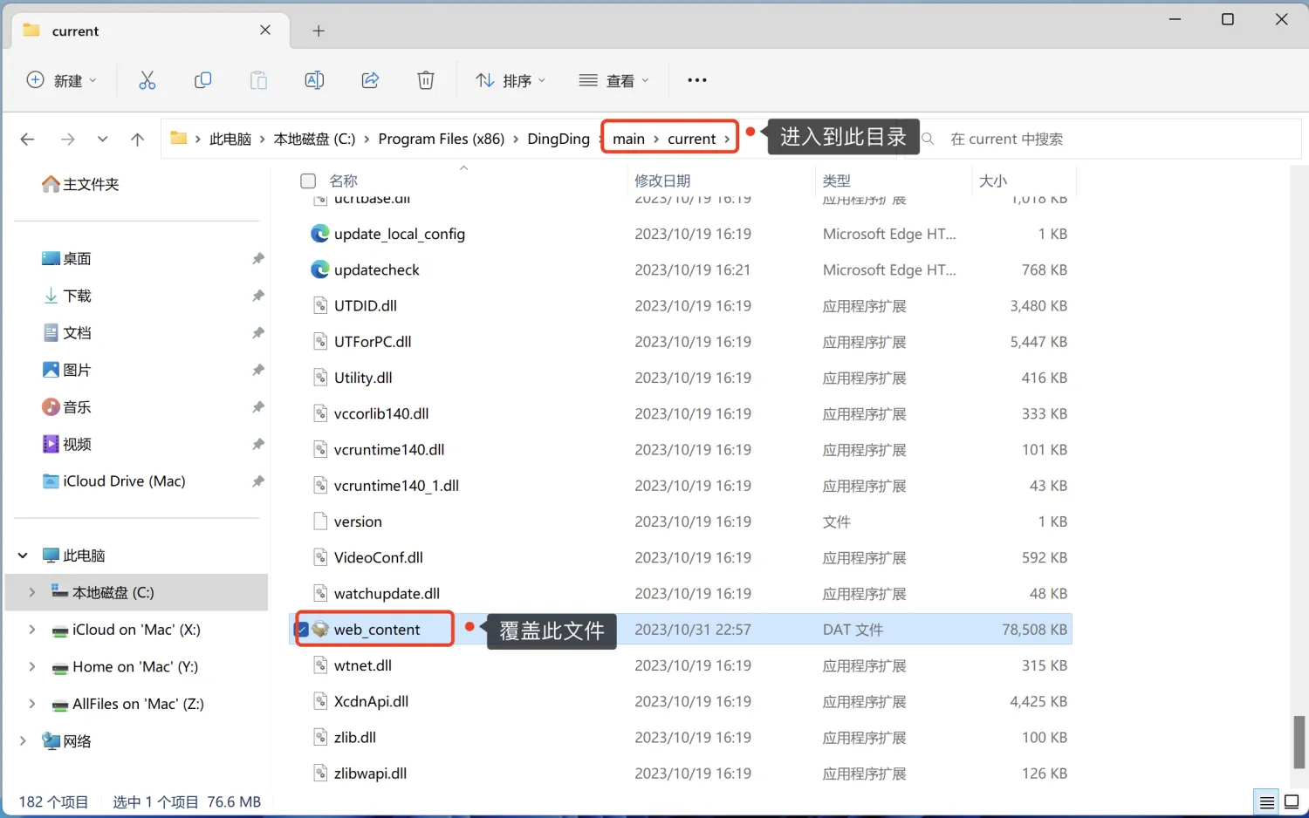Image resolution: width=1309 pixels, height=818 pixels.
Task: Switch to details view status icon
Action: 1266,802
